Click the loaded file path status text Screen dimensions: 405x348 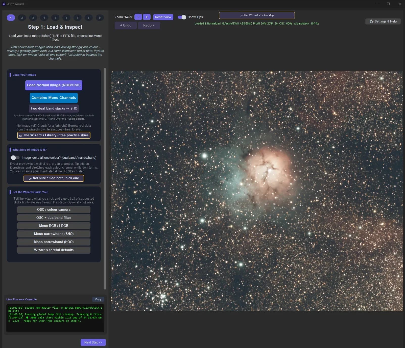[x=257, y=23]
